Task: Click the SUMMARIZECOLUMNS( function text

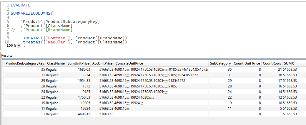Action: pyautogui.click(x=32, y=13)
